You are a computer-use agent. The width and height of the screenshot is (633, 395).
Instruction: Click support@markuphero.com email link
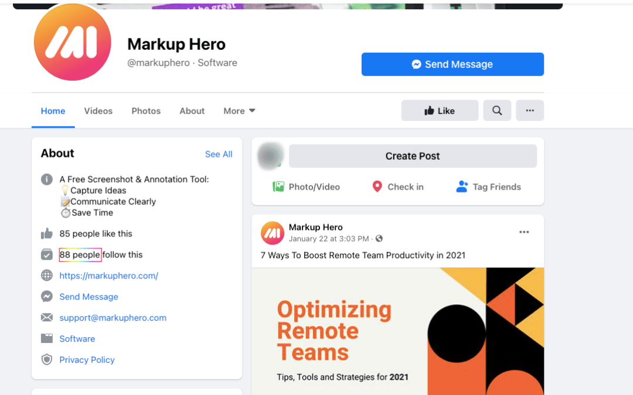[113, 318]
